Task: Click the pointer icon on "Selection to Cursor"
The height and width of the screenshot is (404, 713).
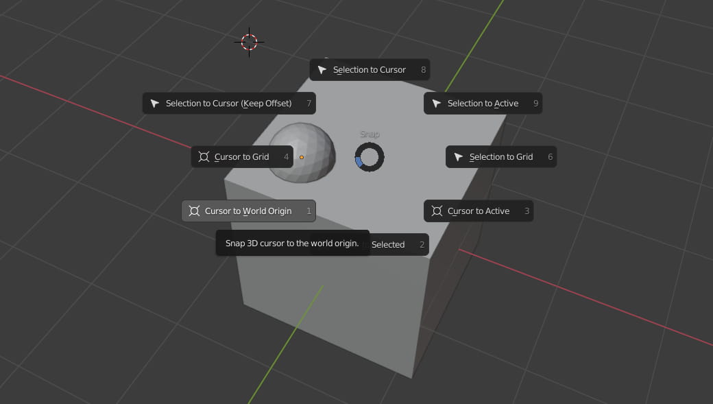Action: 323,69
